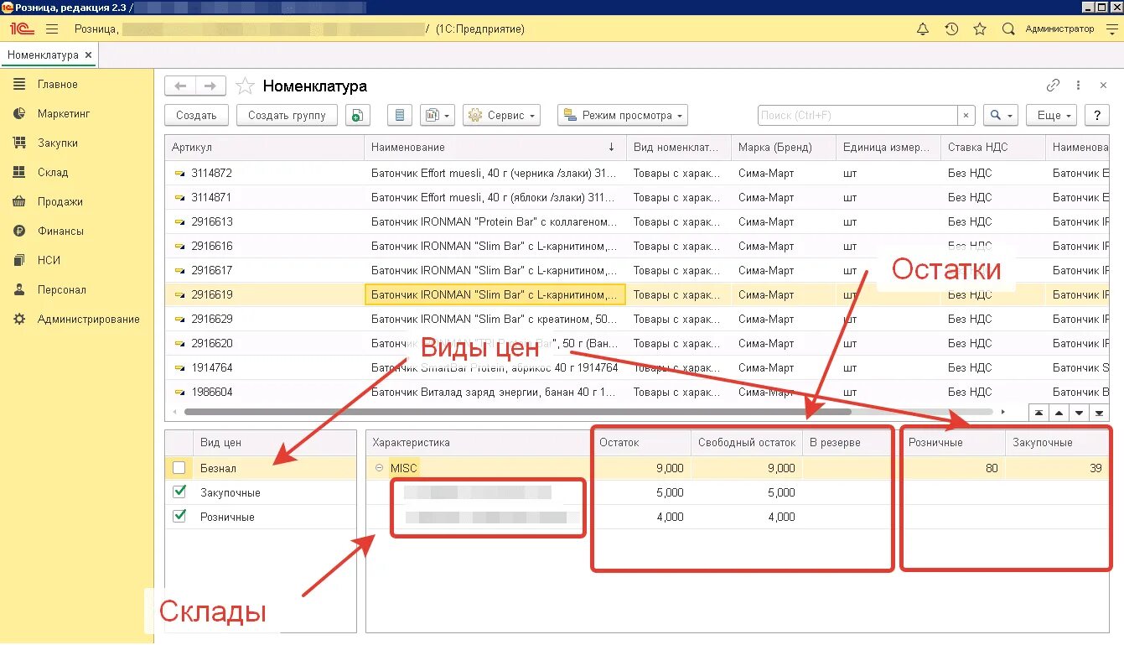The image size is (1124, 645).
Task: Select row with article 2916613
Action: click(x=637, y=221)
